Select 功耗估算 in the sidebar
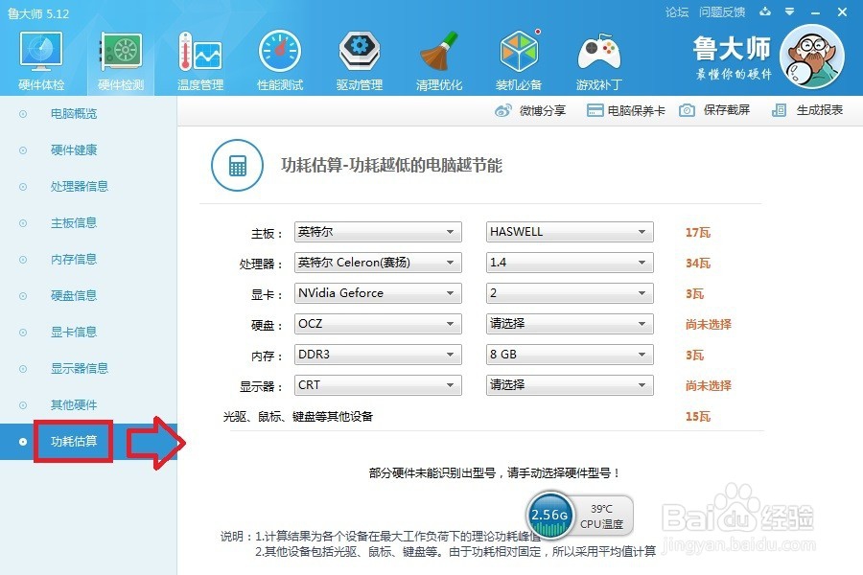Image resolution: width=863 pixels, height=575 pixels. (74, 441)
